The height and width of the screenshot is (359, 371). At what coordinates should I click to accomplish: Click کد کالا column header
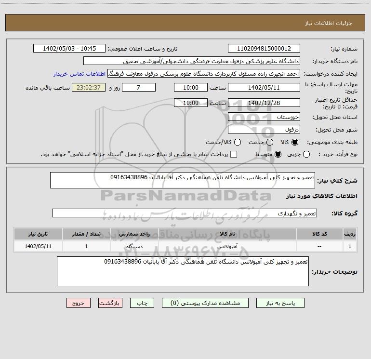pyautogui.click(x=319, y=234)
